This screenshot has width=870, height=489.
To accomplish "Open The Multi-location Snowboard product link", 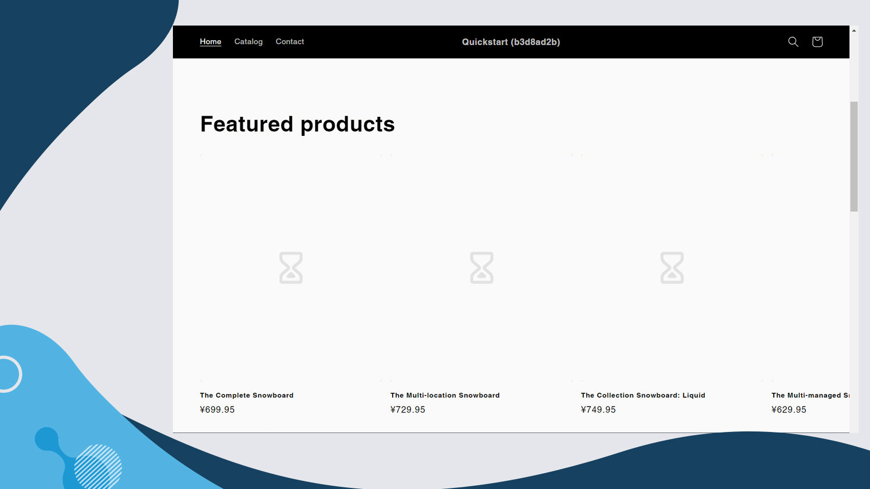I will pos(445,396).
